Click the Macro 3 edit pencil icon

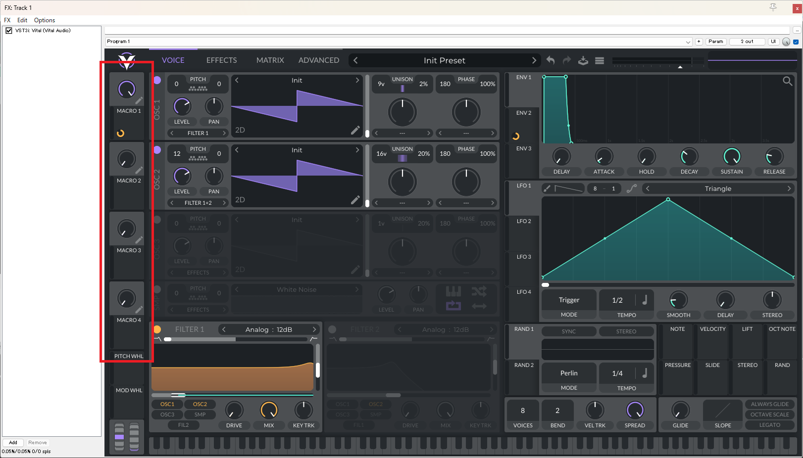[139, 240]
